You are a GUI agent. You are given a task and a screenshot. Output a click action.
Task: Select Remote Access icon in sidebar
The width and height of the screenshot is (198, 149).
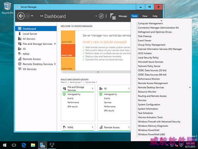pos(19,59)
